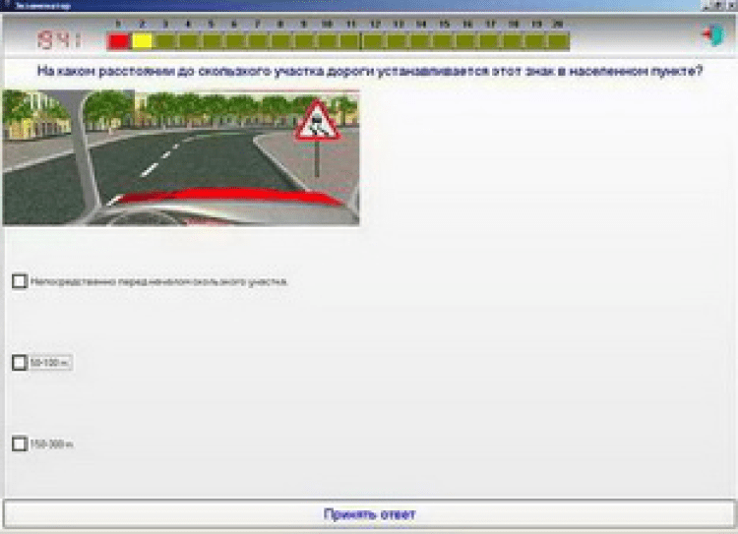The image size is (738, 534).
Task: Go to question 15 progress cell
Action: pos(443,41)
